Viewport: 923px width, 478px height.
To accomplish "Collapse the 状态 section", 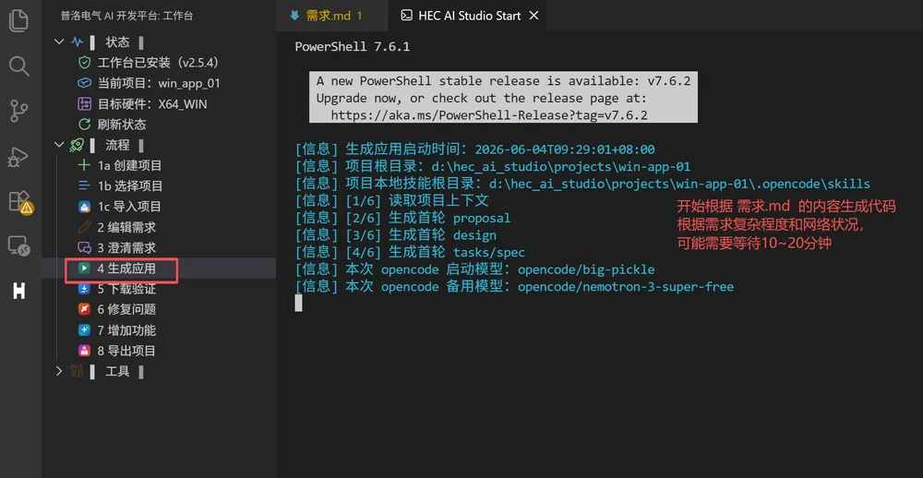I will coord(58,42).
